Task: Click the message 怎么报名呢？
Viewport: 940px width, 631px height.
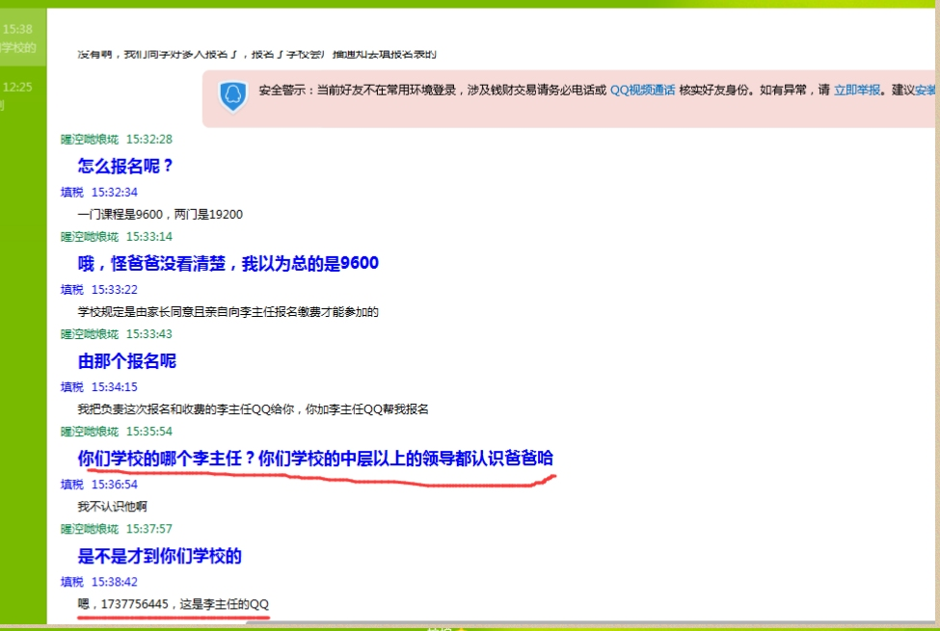Action: (x=126, y=166)
